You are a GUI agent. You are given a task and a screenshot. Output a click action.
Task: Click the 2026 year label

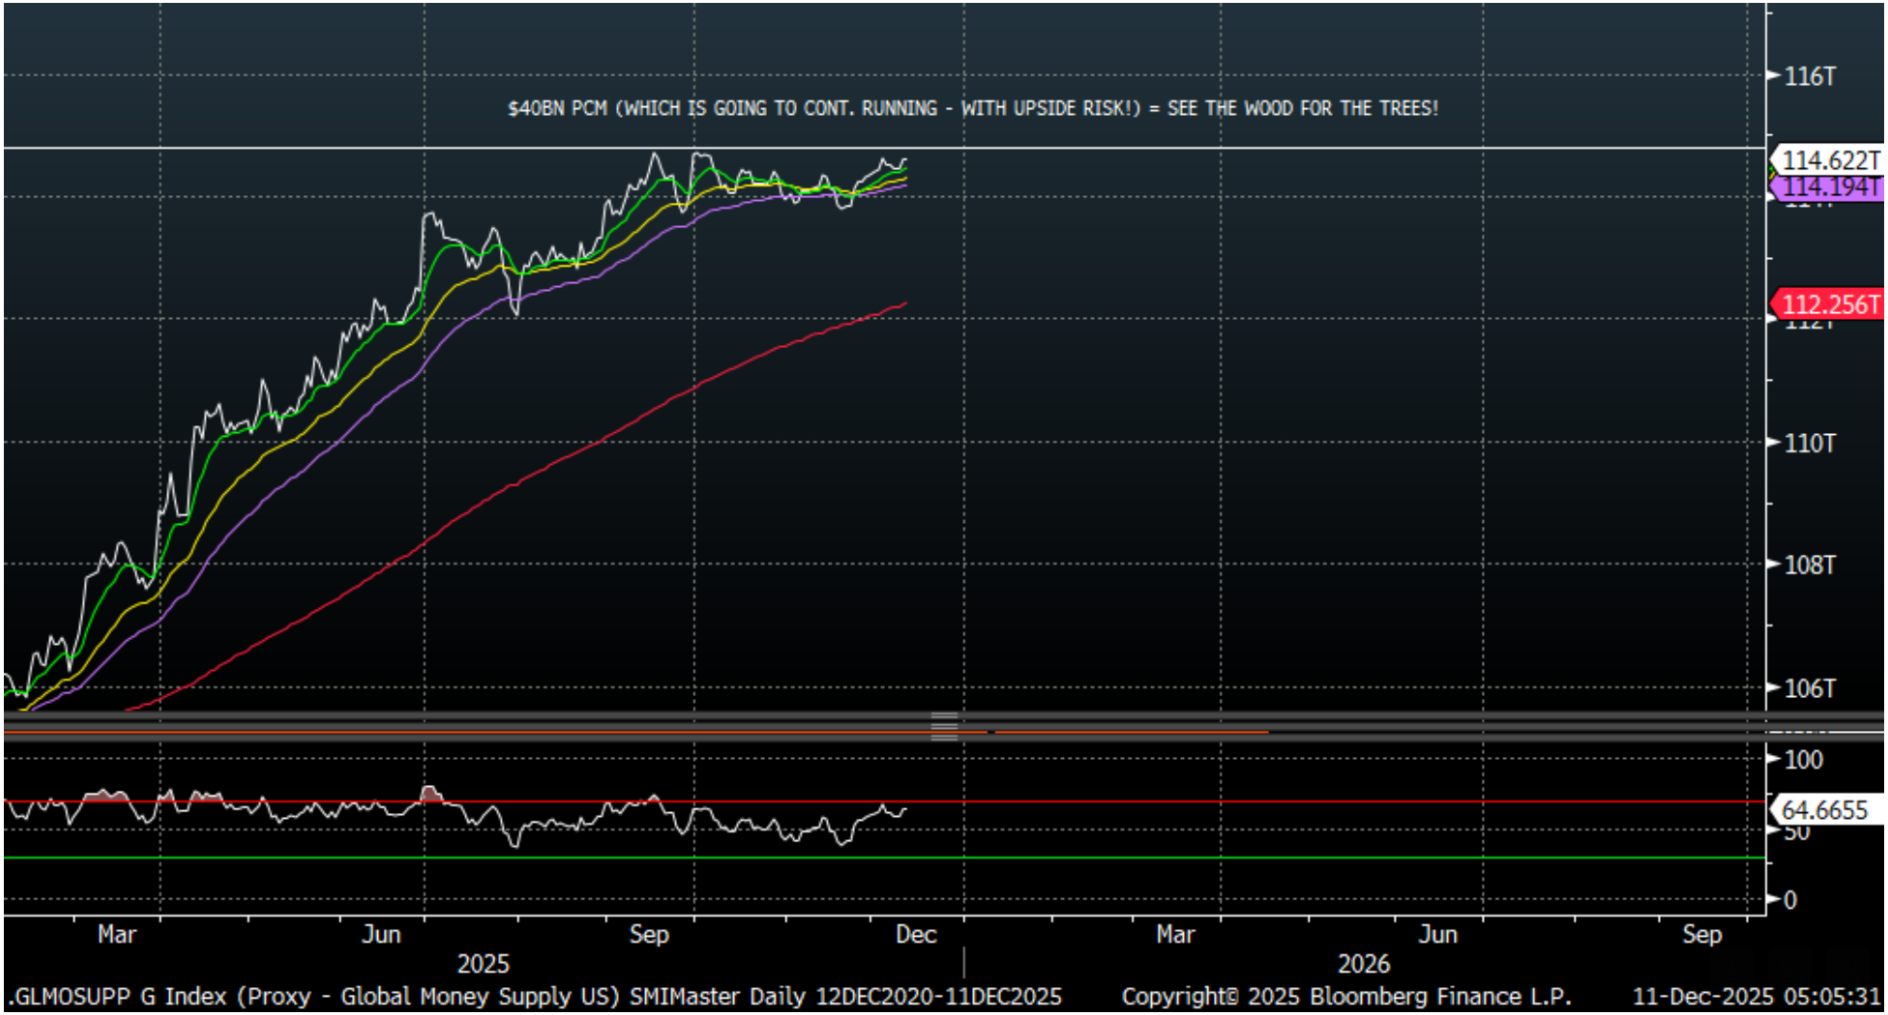coord(1363,964)
